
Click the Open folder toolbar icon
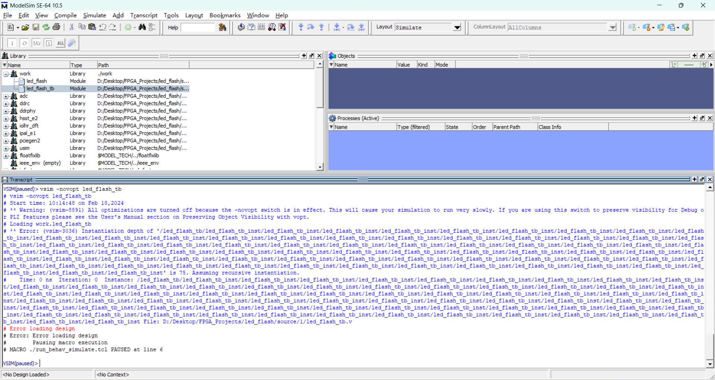25,27
